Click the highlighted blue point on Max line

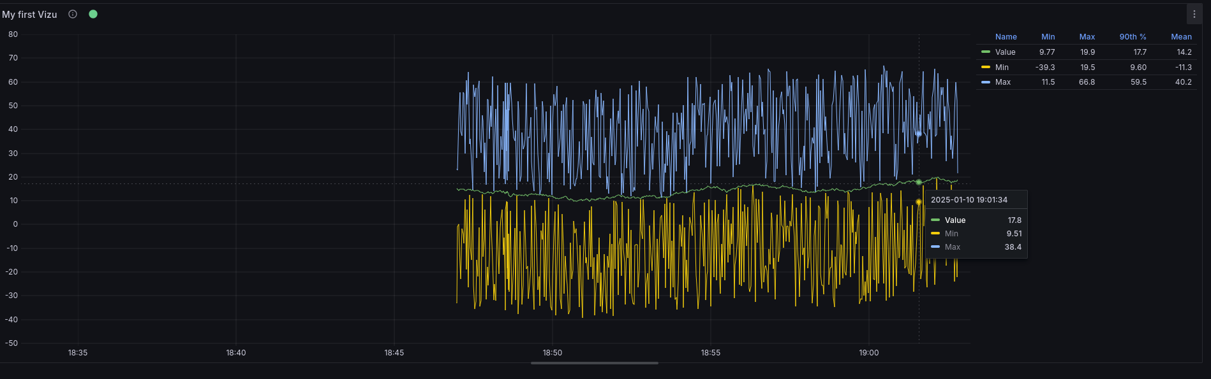919,134
